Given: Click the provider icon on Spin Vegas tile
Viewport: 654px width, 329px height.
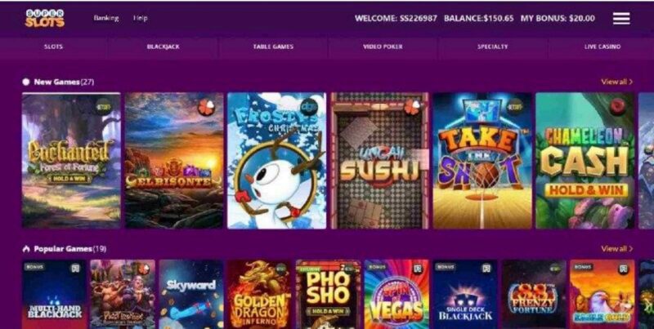Looking at the screenshot, I should tap(418, 269).
